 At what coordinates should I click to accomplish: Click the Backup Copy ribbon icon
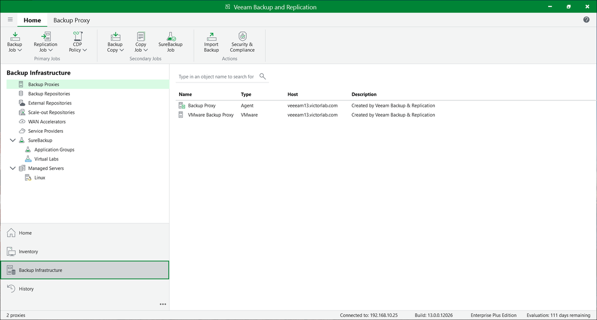[x=115, y=36]
